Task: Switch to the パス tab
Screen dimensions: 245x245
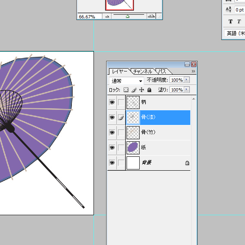Action: pos(162,71)
